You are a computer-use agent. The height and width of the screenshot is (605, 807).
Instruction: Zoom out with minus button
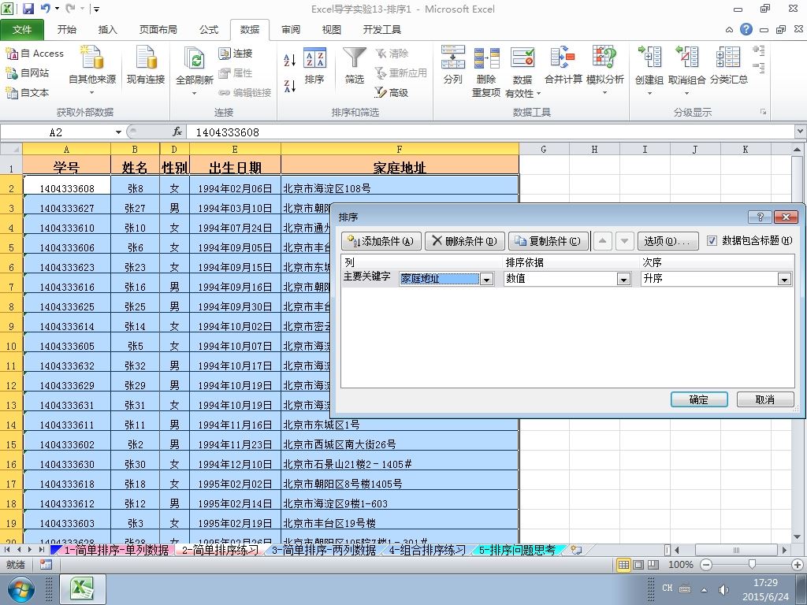(706, 565)
